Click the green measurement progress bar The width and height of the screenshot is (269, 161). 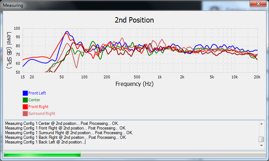pos(42,154)
